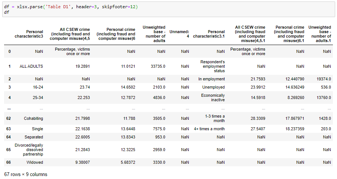Select the value 14.636249

(295, 87)
